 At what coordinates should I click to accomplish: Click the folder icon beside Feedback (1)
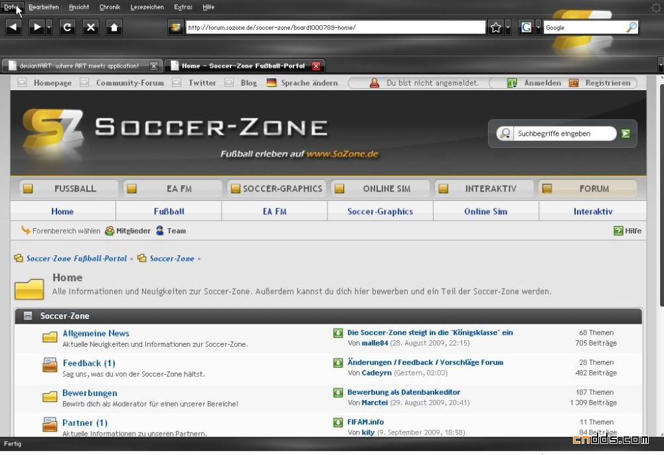pyautogui.click(x=50, y=365)
